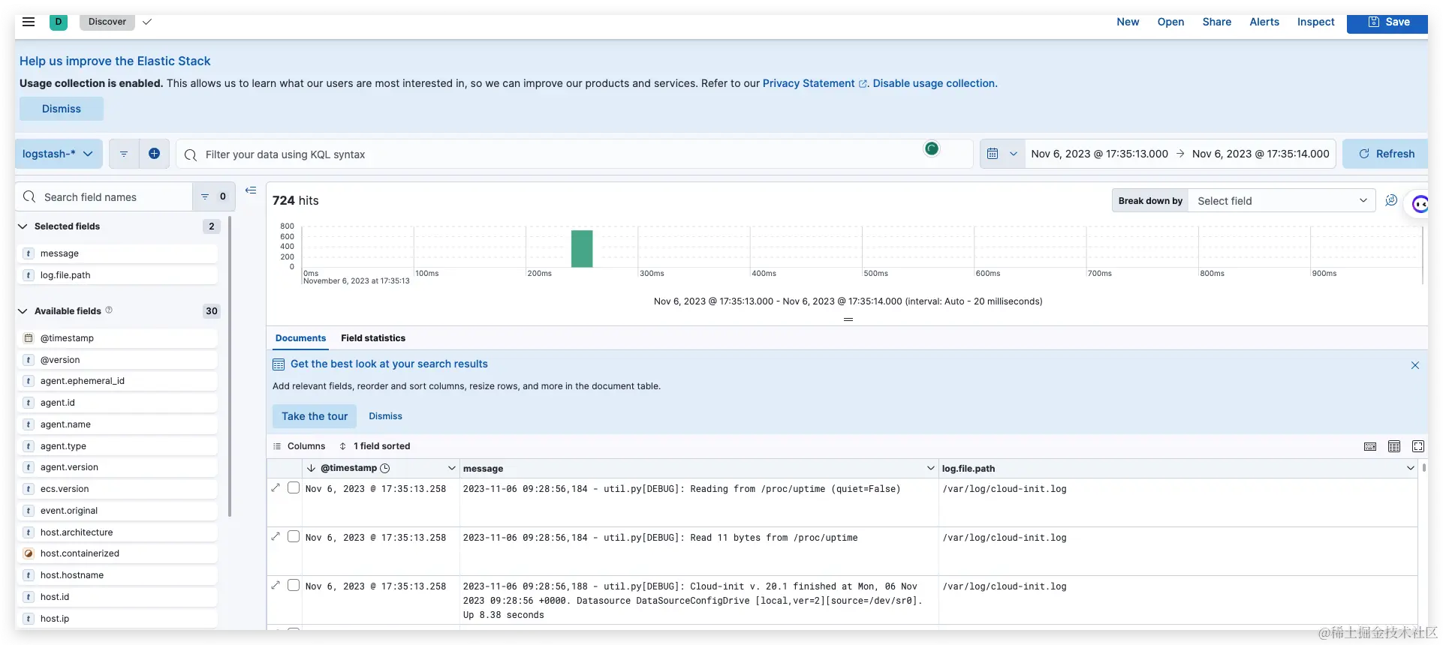Expand the Read 11 bytes document row
Screen dimensions: 1443x645
(276, 537)
